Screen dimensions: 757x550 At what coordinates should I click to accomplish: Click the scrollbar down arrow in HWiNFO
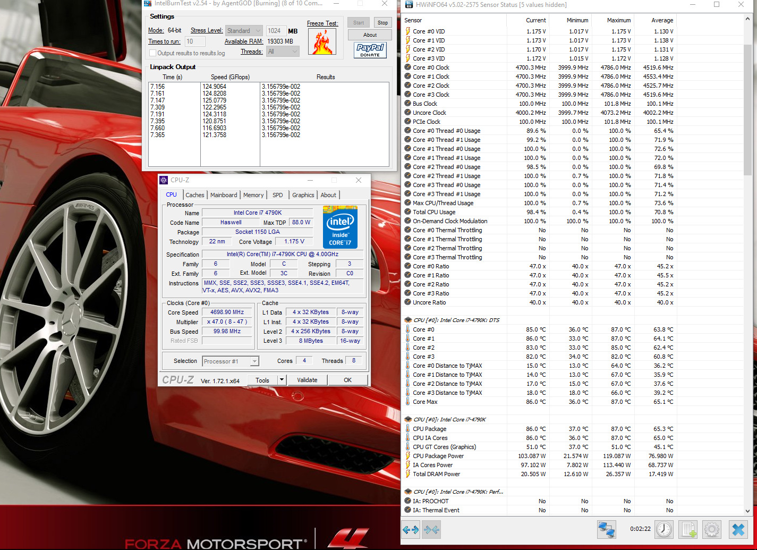[x=747, y=510]
